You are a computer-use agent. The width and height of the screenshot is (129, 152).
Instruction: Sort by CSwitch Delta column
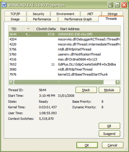45,29
